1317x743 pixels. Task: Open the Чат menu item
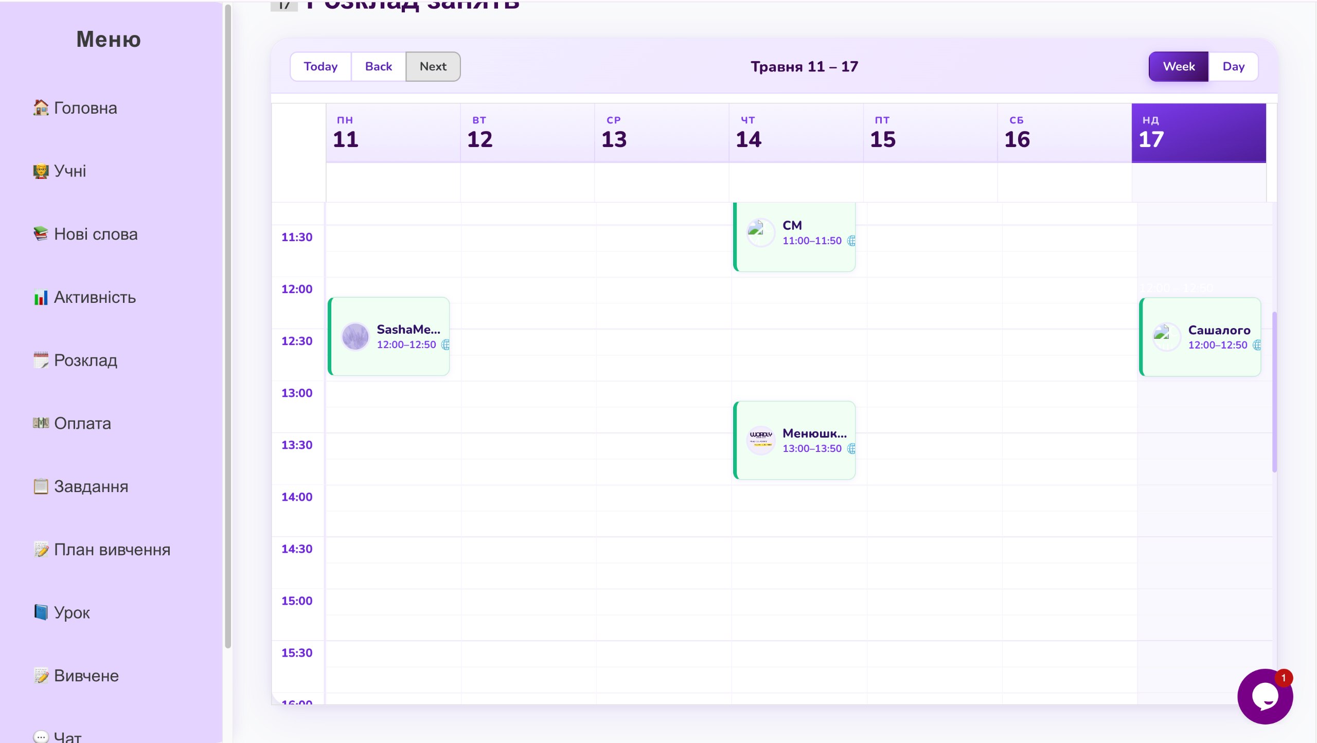[x=58, y=737]
